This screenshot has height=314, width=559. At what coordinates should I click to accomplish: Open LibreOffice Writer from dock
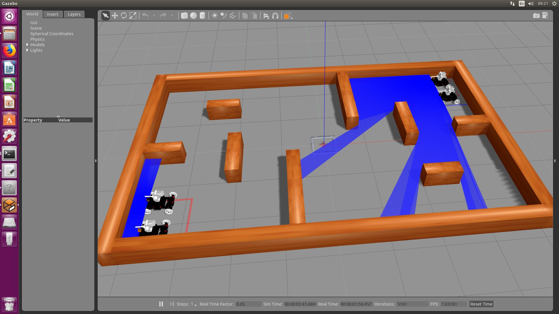click(9, 68)
